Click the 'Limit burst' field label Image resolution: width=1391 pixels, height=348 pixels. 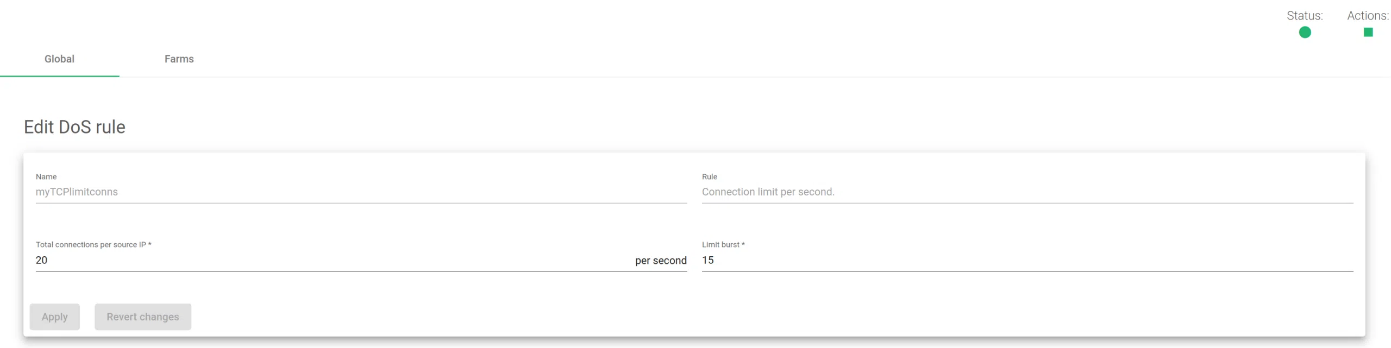pos(720,245)
